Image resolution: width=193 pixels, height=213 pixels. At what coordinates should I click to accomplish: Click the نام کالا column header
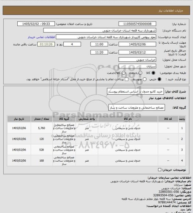[128, 119]
